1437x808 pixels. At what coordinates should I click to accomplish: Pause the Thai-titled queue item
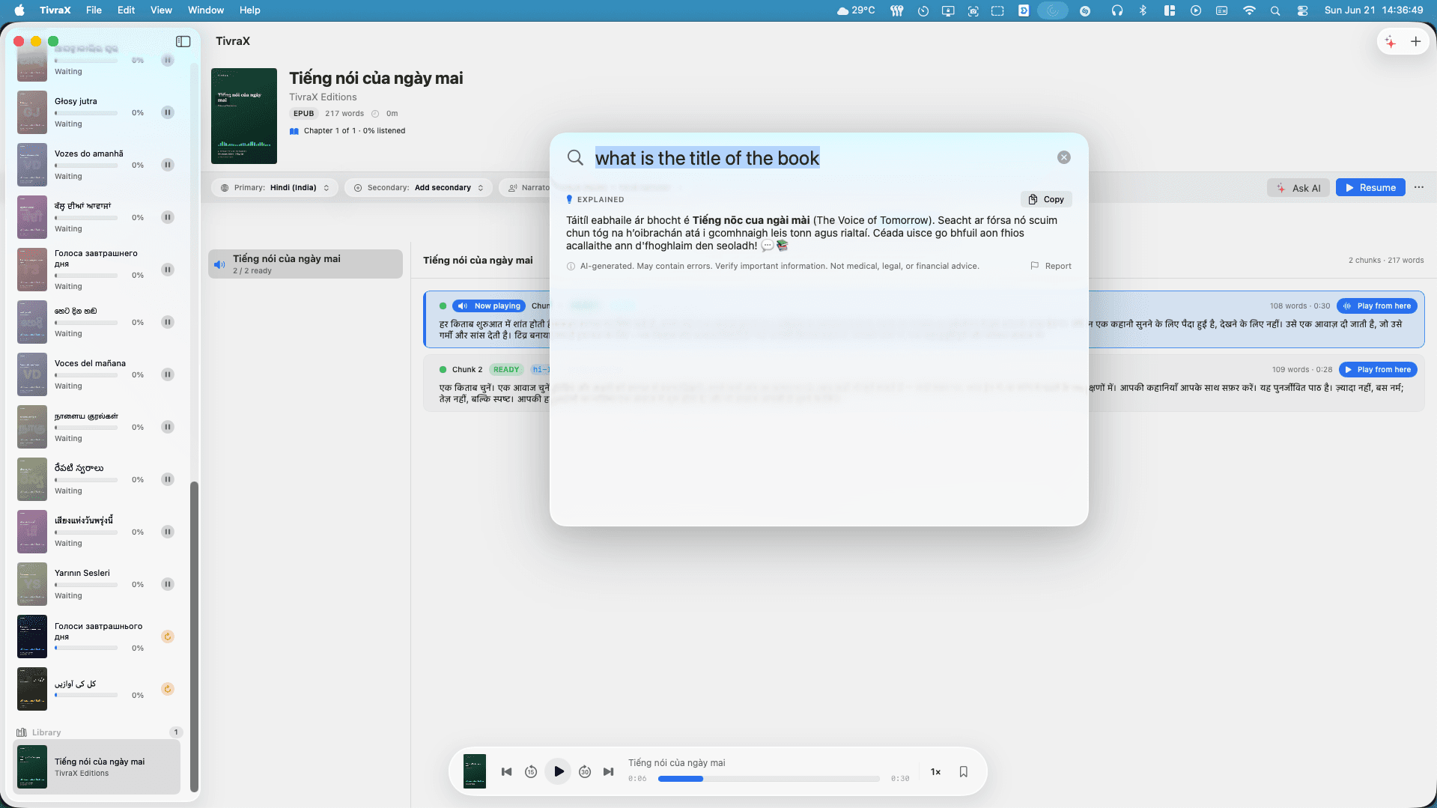click(x=168, y=532)
